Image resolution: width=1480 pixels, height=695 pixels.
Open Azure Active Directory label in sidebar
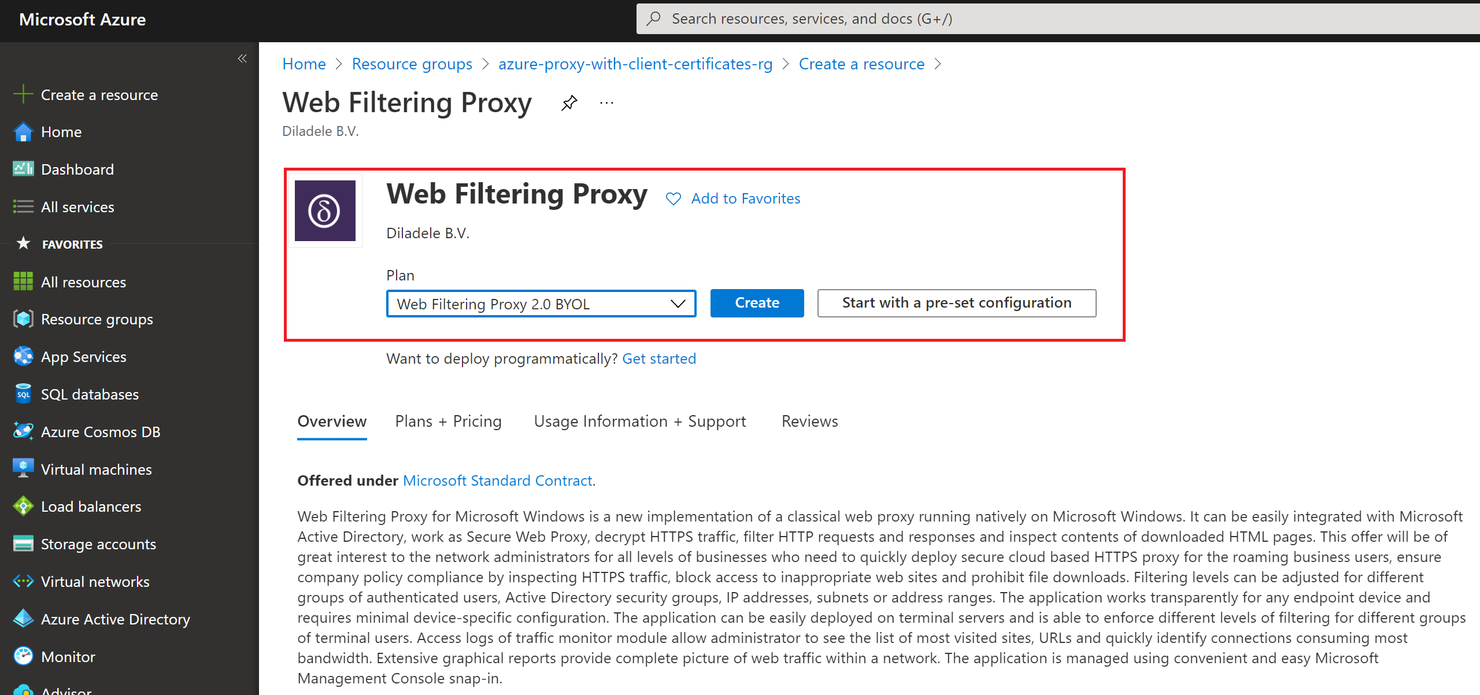pos(116,619)
